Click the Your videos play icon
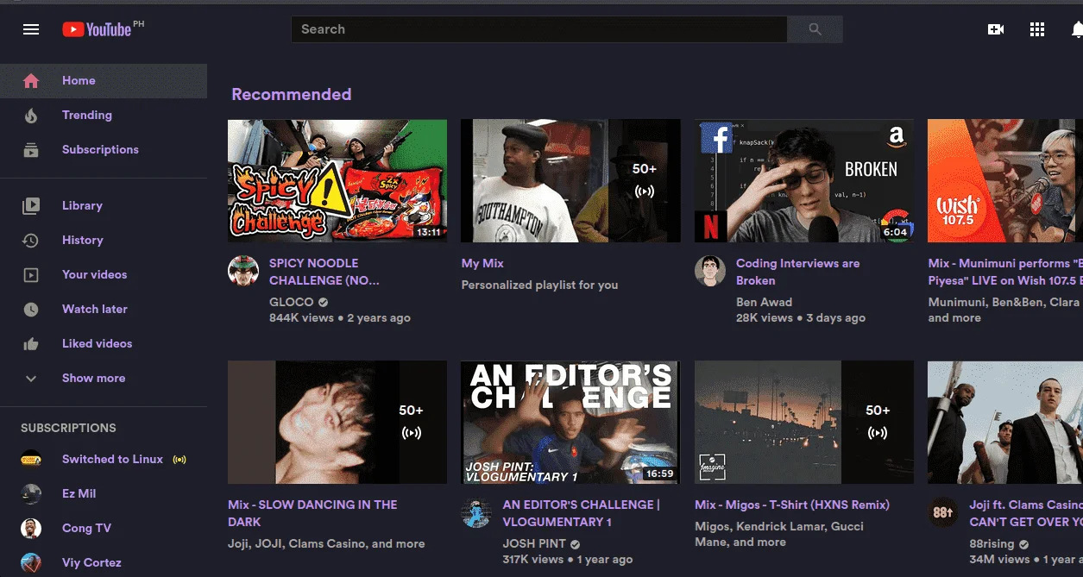 (x=31, y=275)
